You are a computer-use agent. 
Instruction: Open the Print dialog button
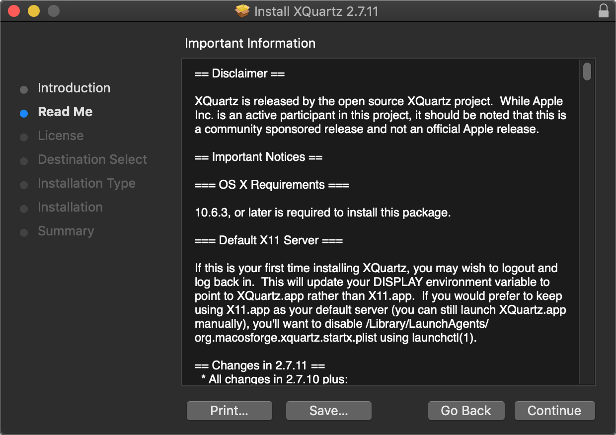(229, 411)
